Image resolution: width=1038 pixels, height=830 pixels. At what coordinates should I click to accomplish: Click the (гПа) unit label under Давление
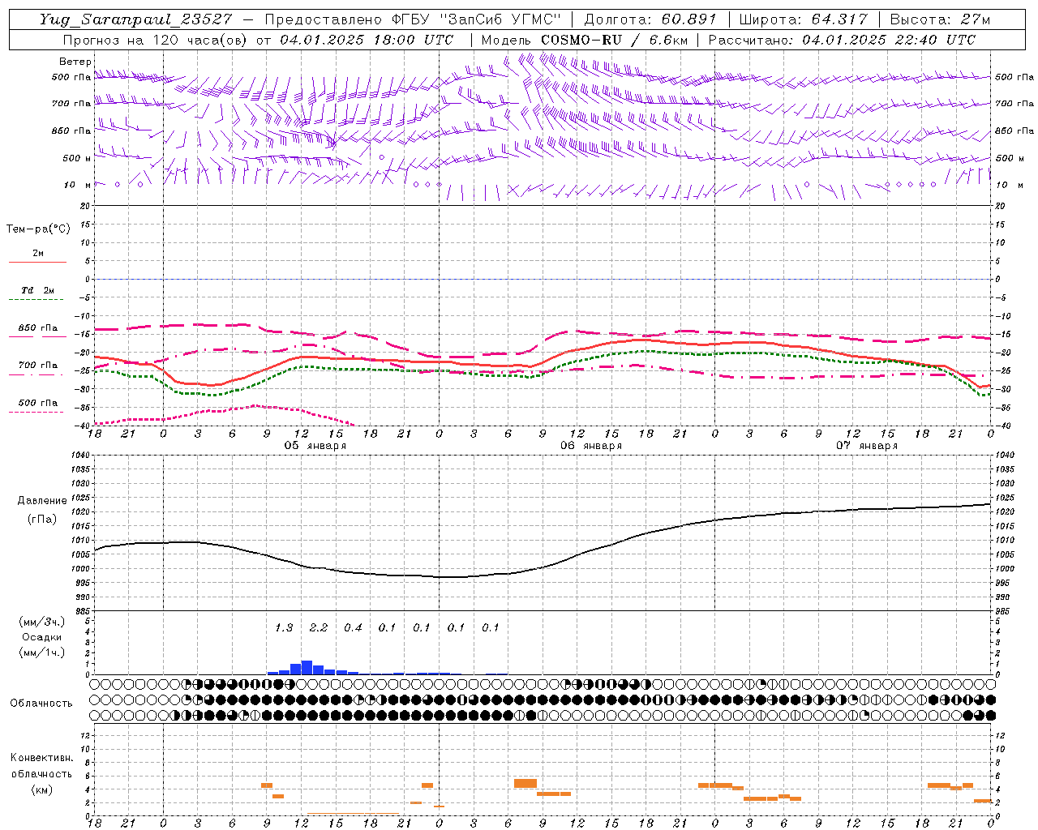tap(41, 519)
